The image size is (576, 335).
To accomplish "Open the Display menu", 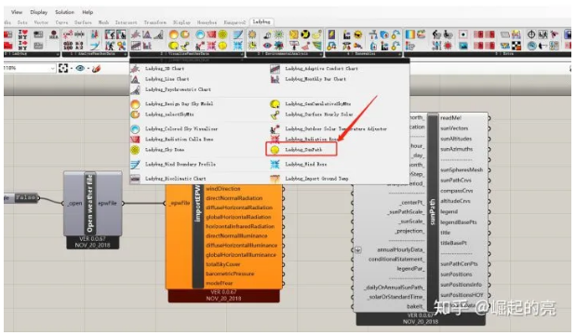I will coord(39,12).
